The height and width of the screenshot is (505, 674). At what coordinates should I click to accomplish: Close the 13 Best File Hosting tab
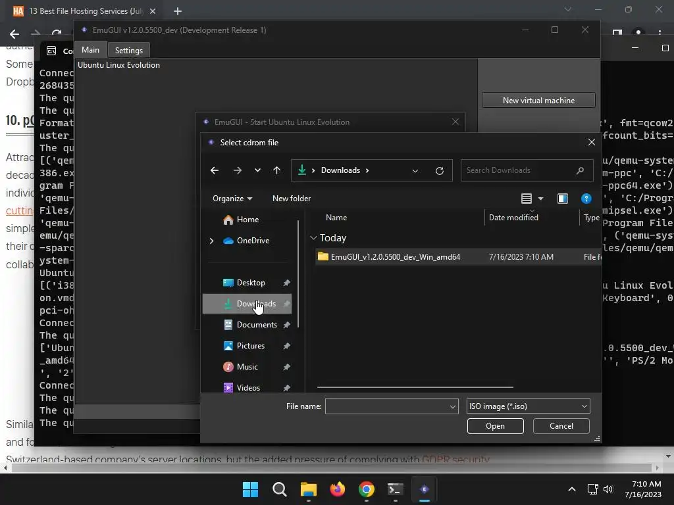(153, 11)
